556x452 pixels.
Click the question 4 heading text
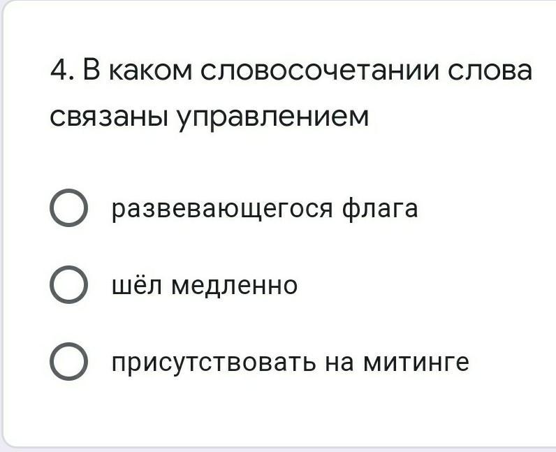click(x=291, y=94)
